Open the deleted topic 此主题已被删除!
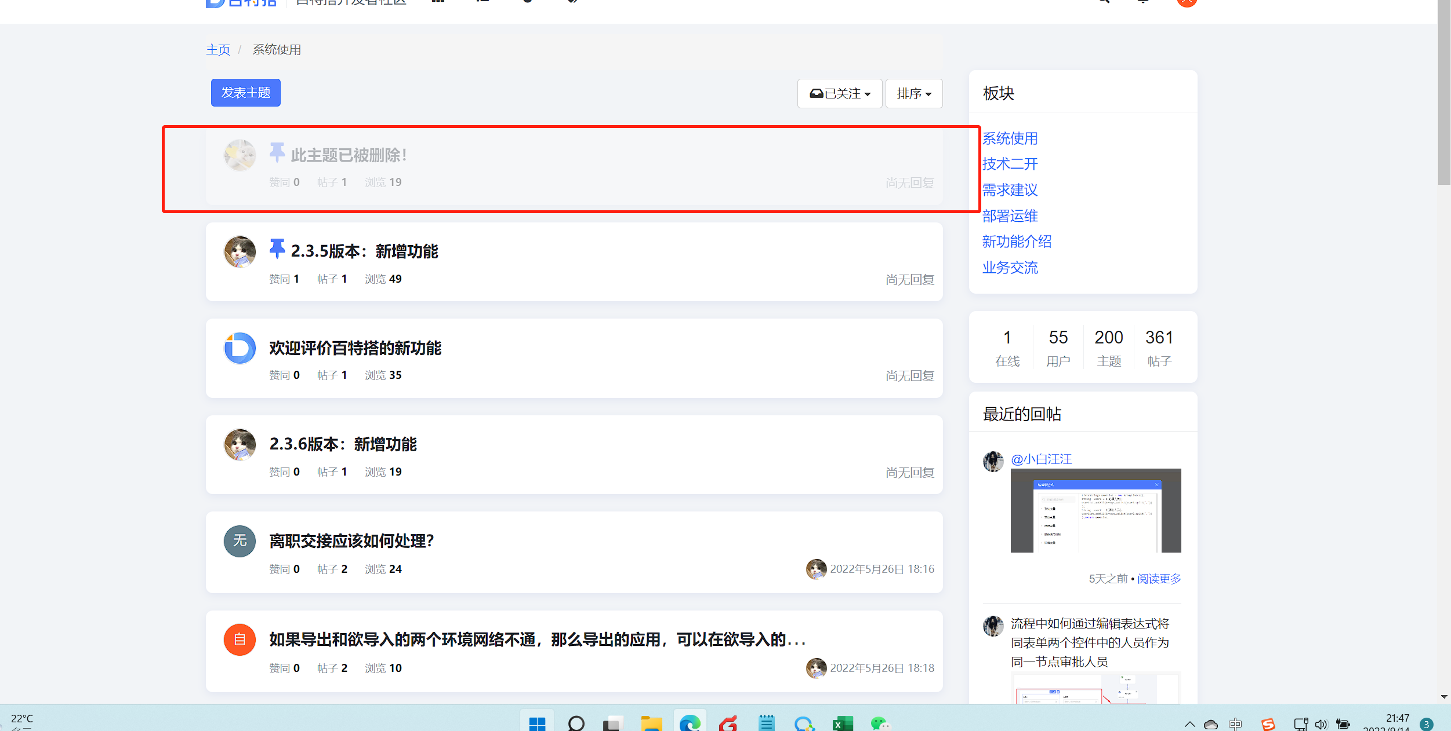1451x731 pixels. point(349,155)
